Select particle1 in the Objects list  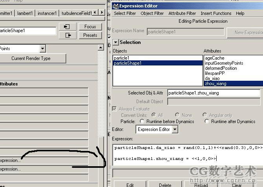click(x=158, y=58)
